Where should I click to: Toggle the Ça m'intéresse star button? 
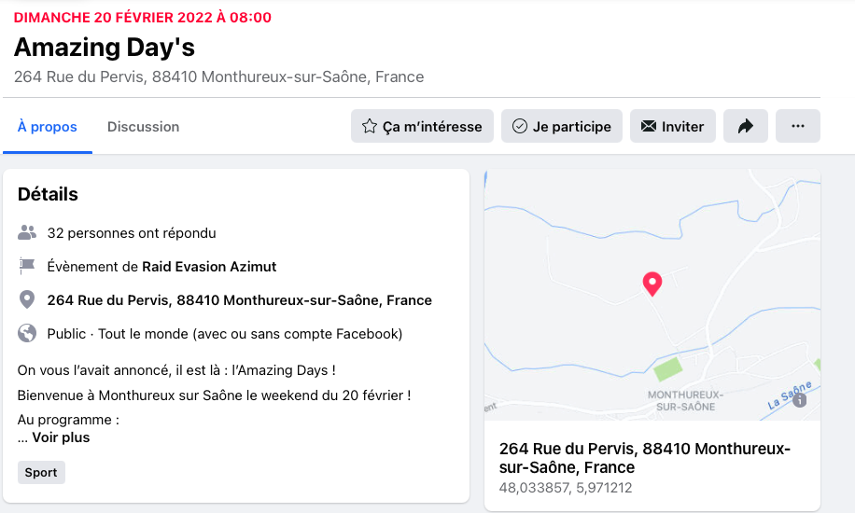pyautogui.click(x=422, y=127)
